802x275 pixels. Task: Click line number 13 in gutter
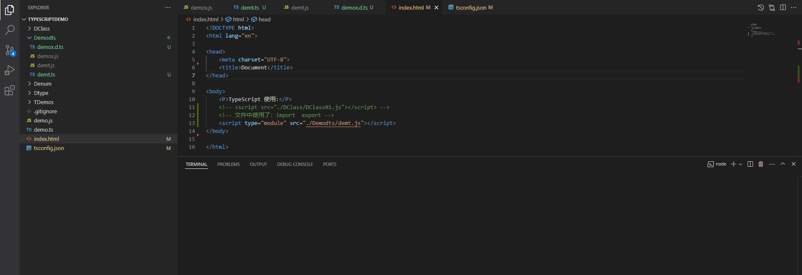tap(192, 123)
